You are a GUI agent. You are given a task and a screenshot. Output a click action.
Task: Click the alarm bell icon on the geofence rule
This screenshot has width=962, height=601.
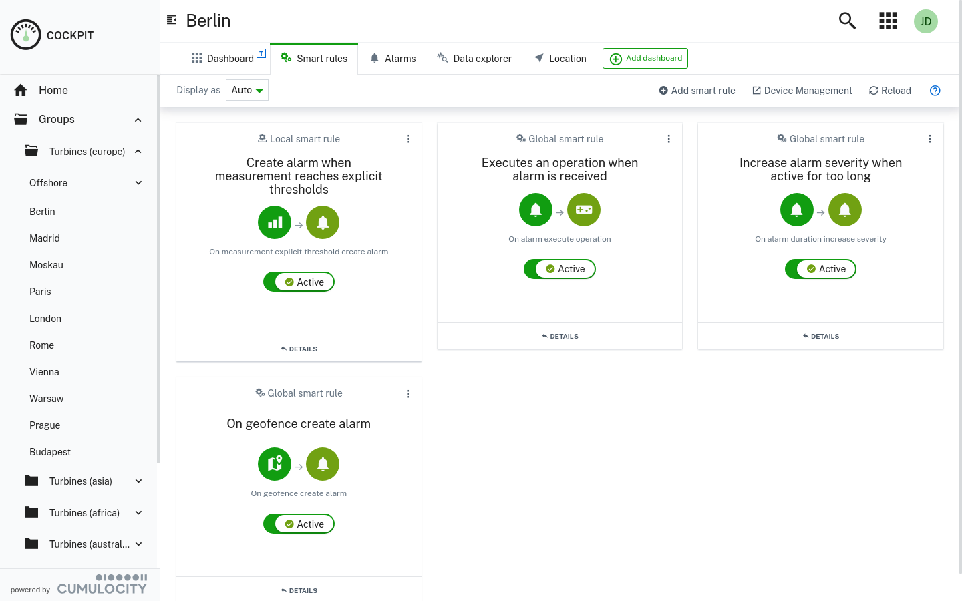point(323,463)
